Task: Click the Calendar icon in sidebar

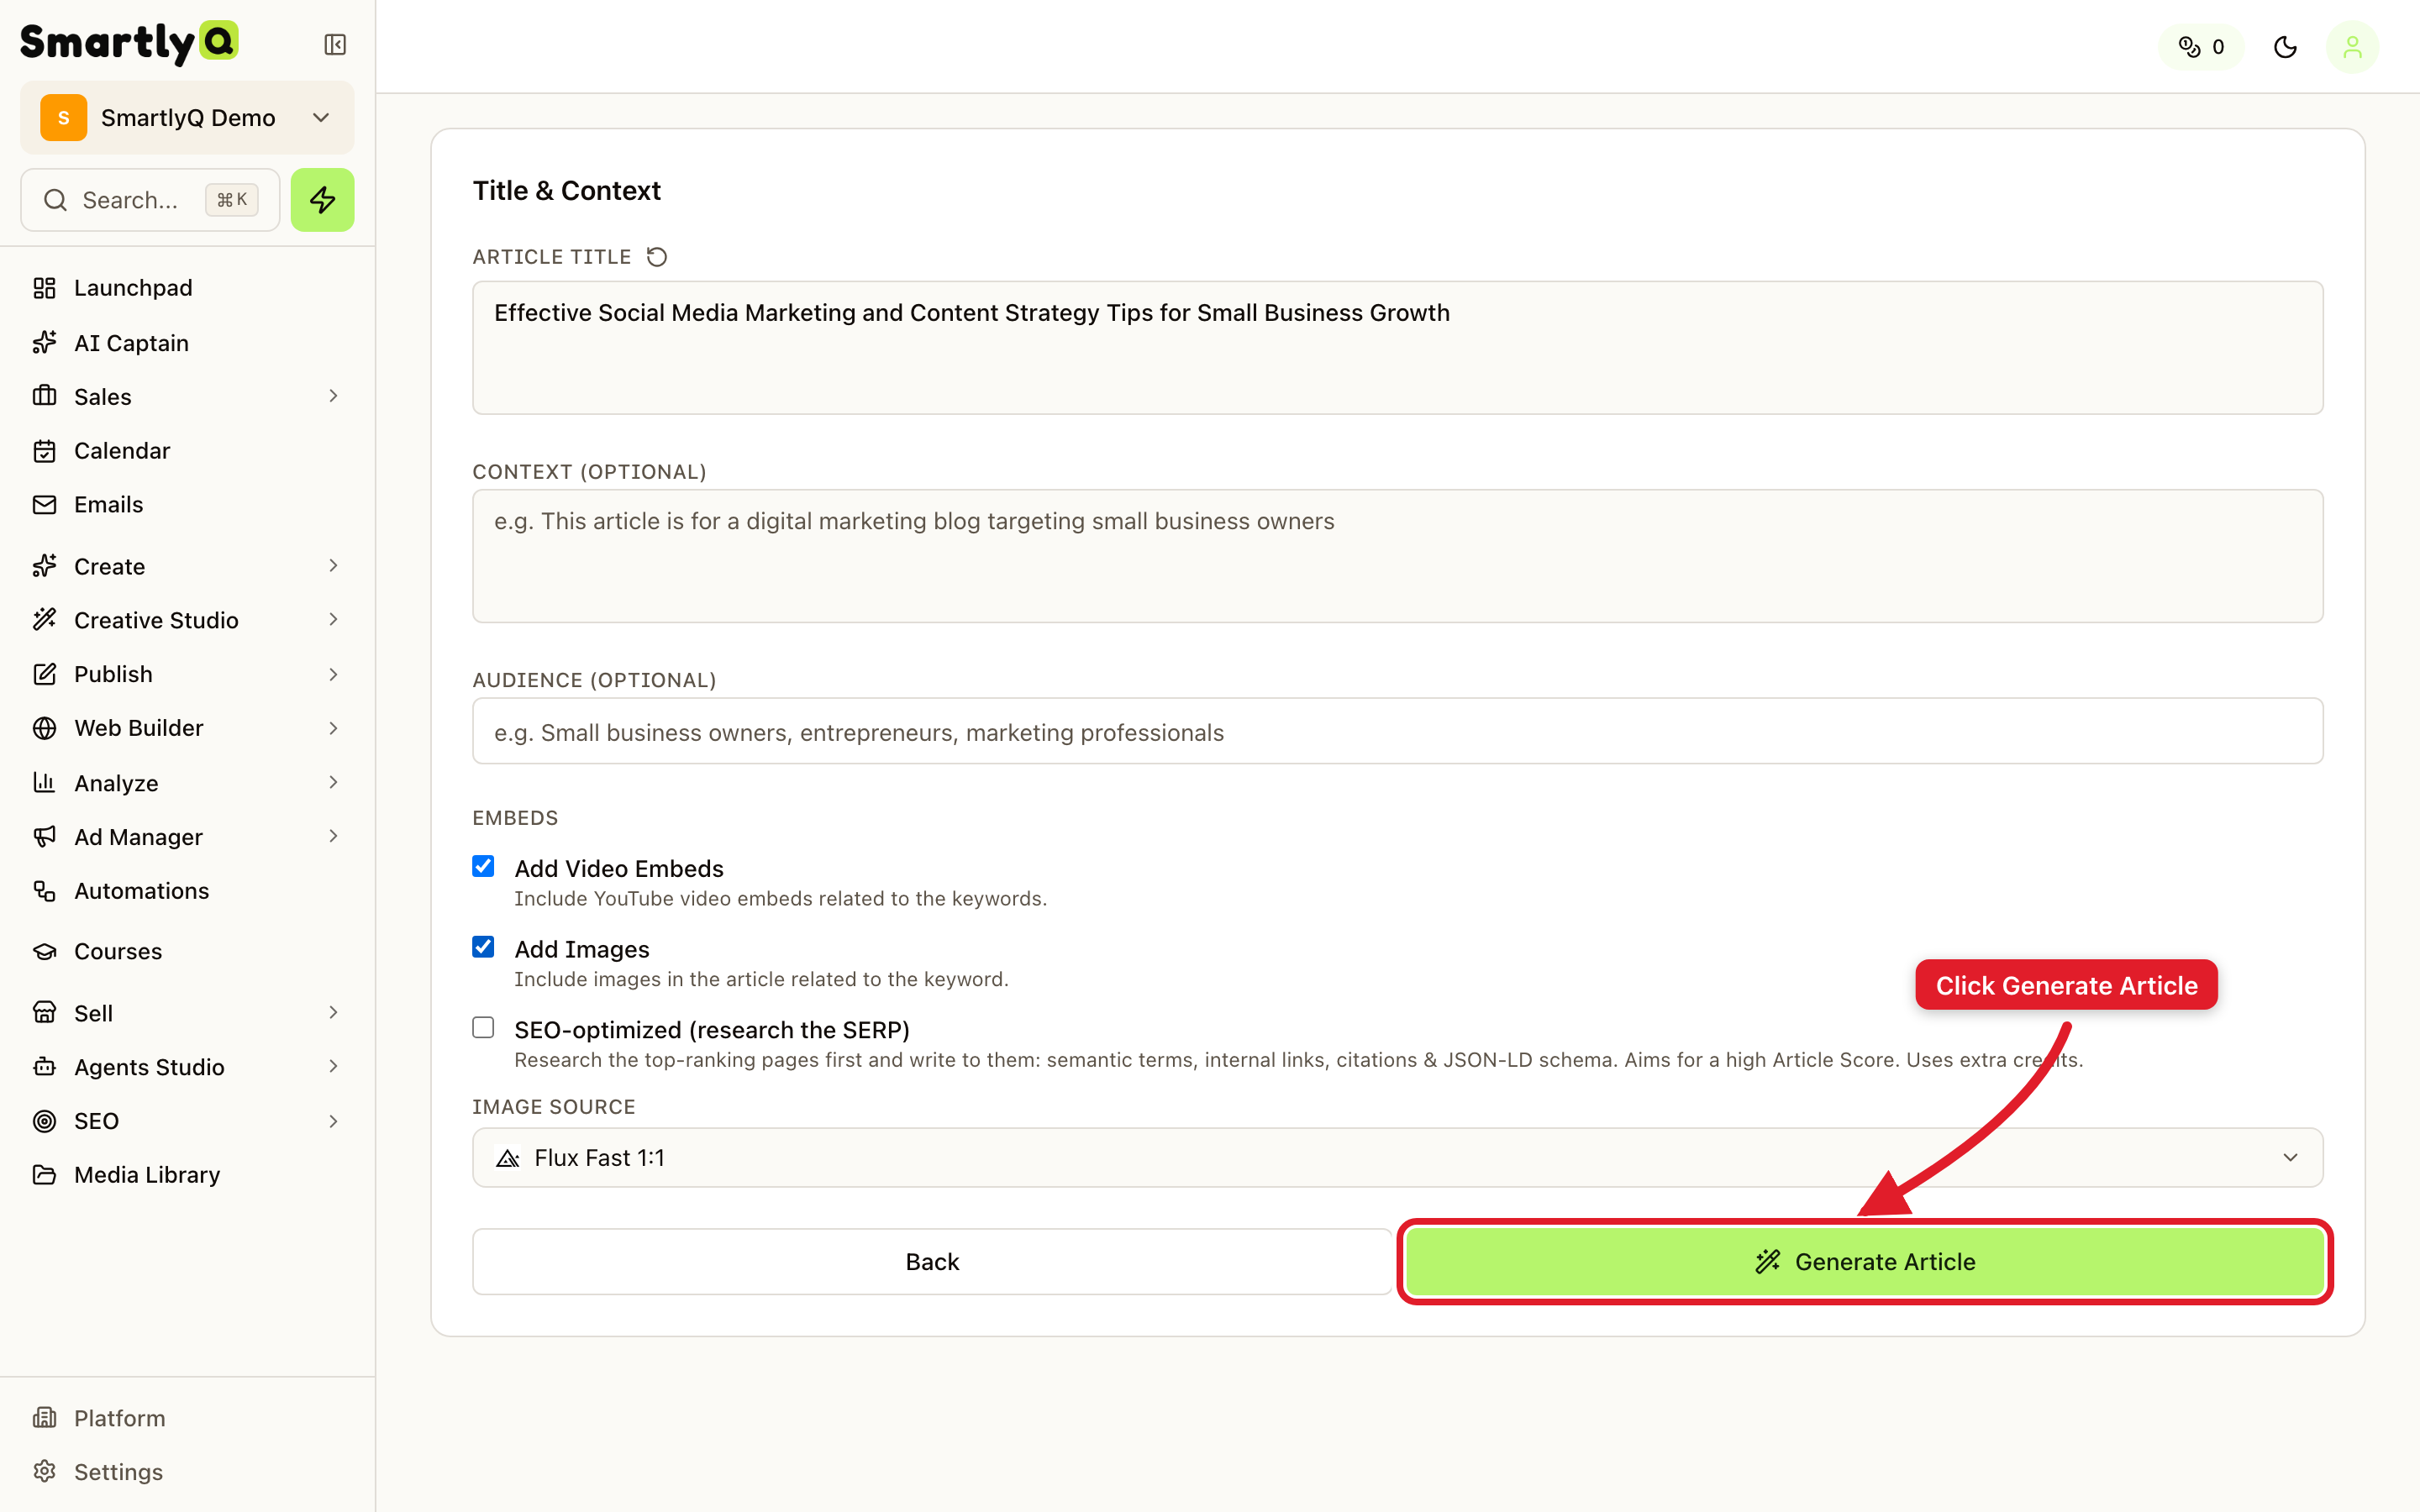Action: (x=44, y=451)
